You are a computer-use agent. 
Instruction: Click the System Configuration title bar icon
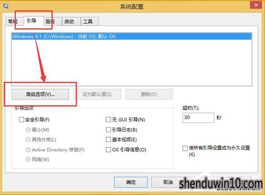click(6, 7)
